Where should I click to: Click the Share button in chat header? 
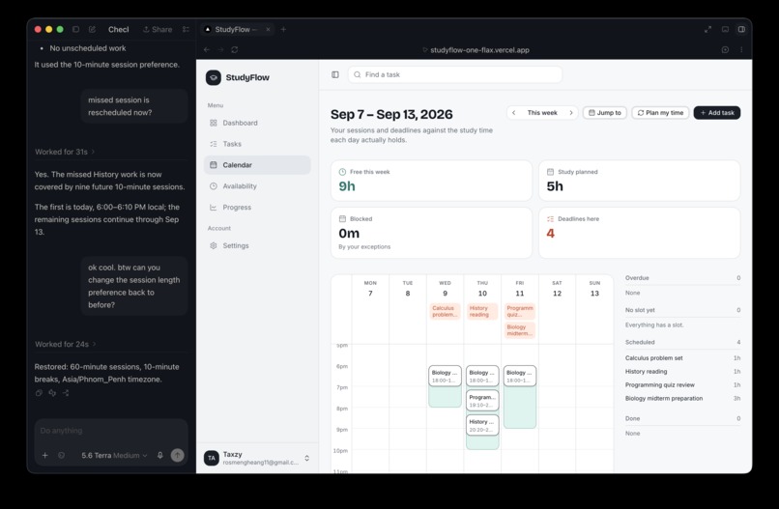158,29
